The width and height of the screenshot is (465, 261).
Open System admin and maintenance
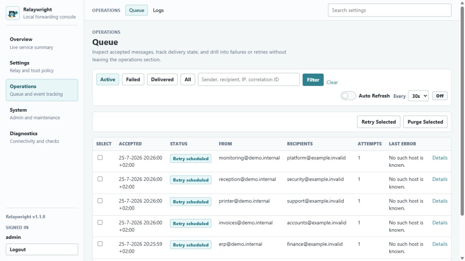pyautogui.click(x=42, y=114)
